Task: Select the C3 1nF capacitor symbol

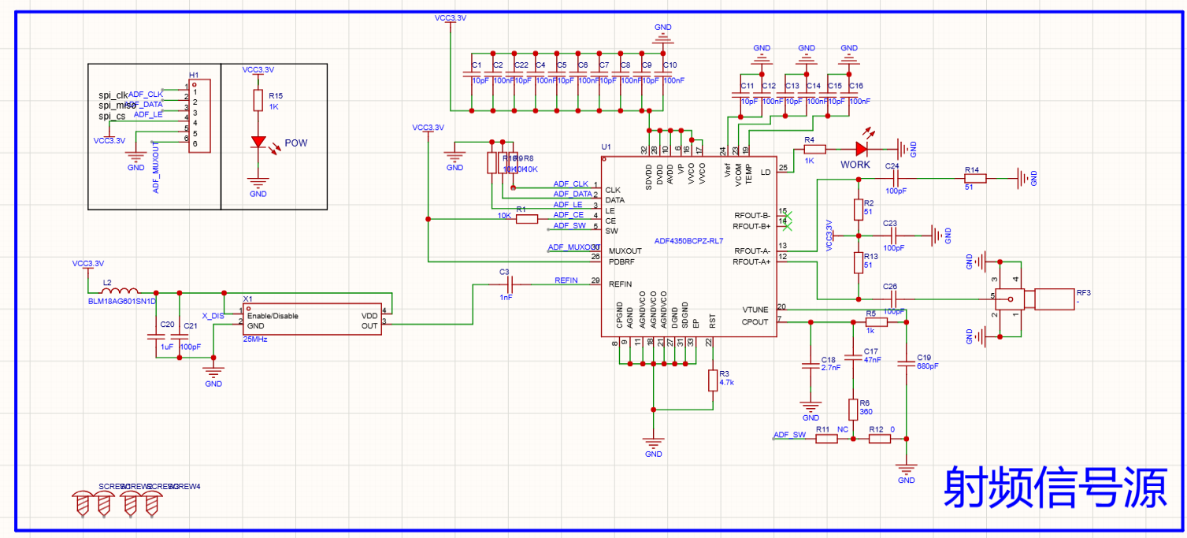Action: click(x=510, y=284)
